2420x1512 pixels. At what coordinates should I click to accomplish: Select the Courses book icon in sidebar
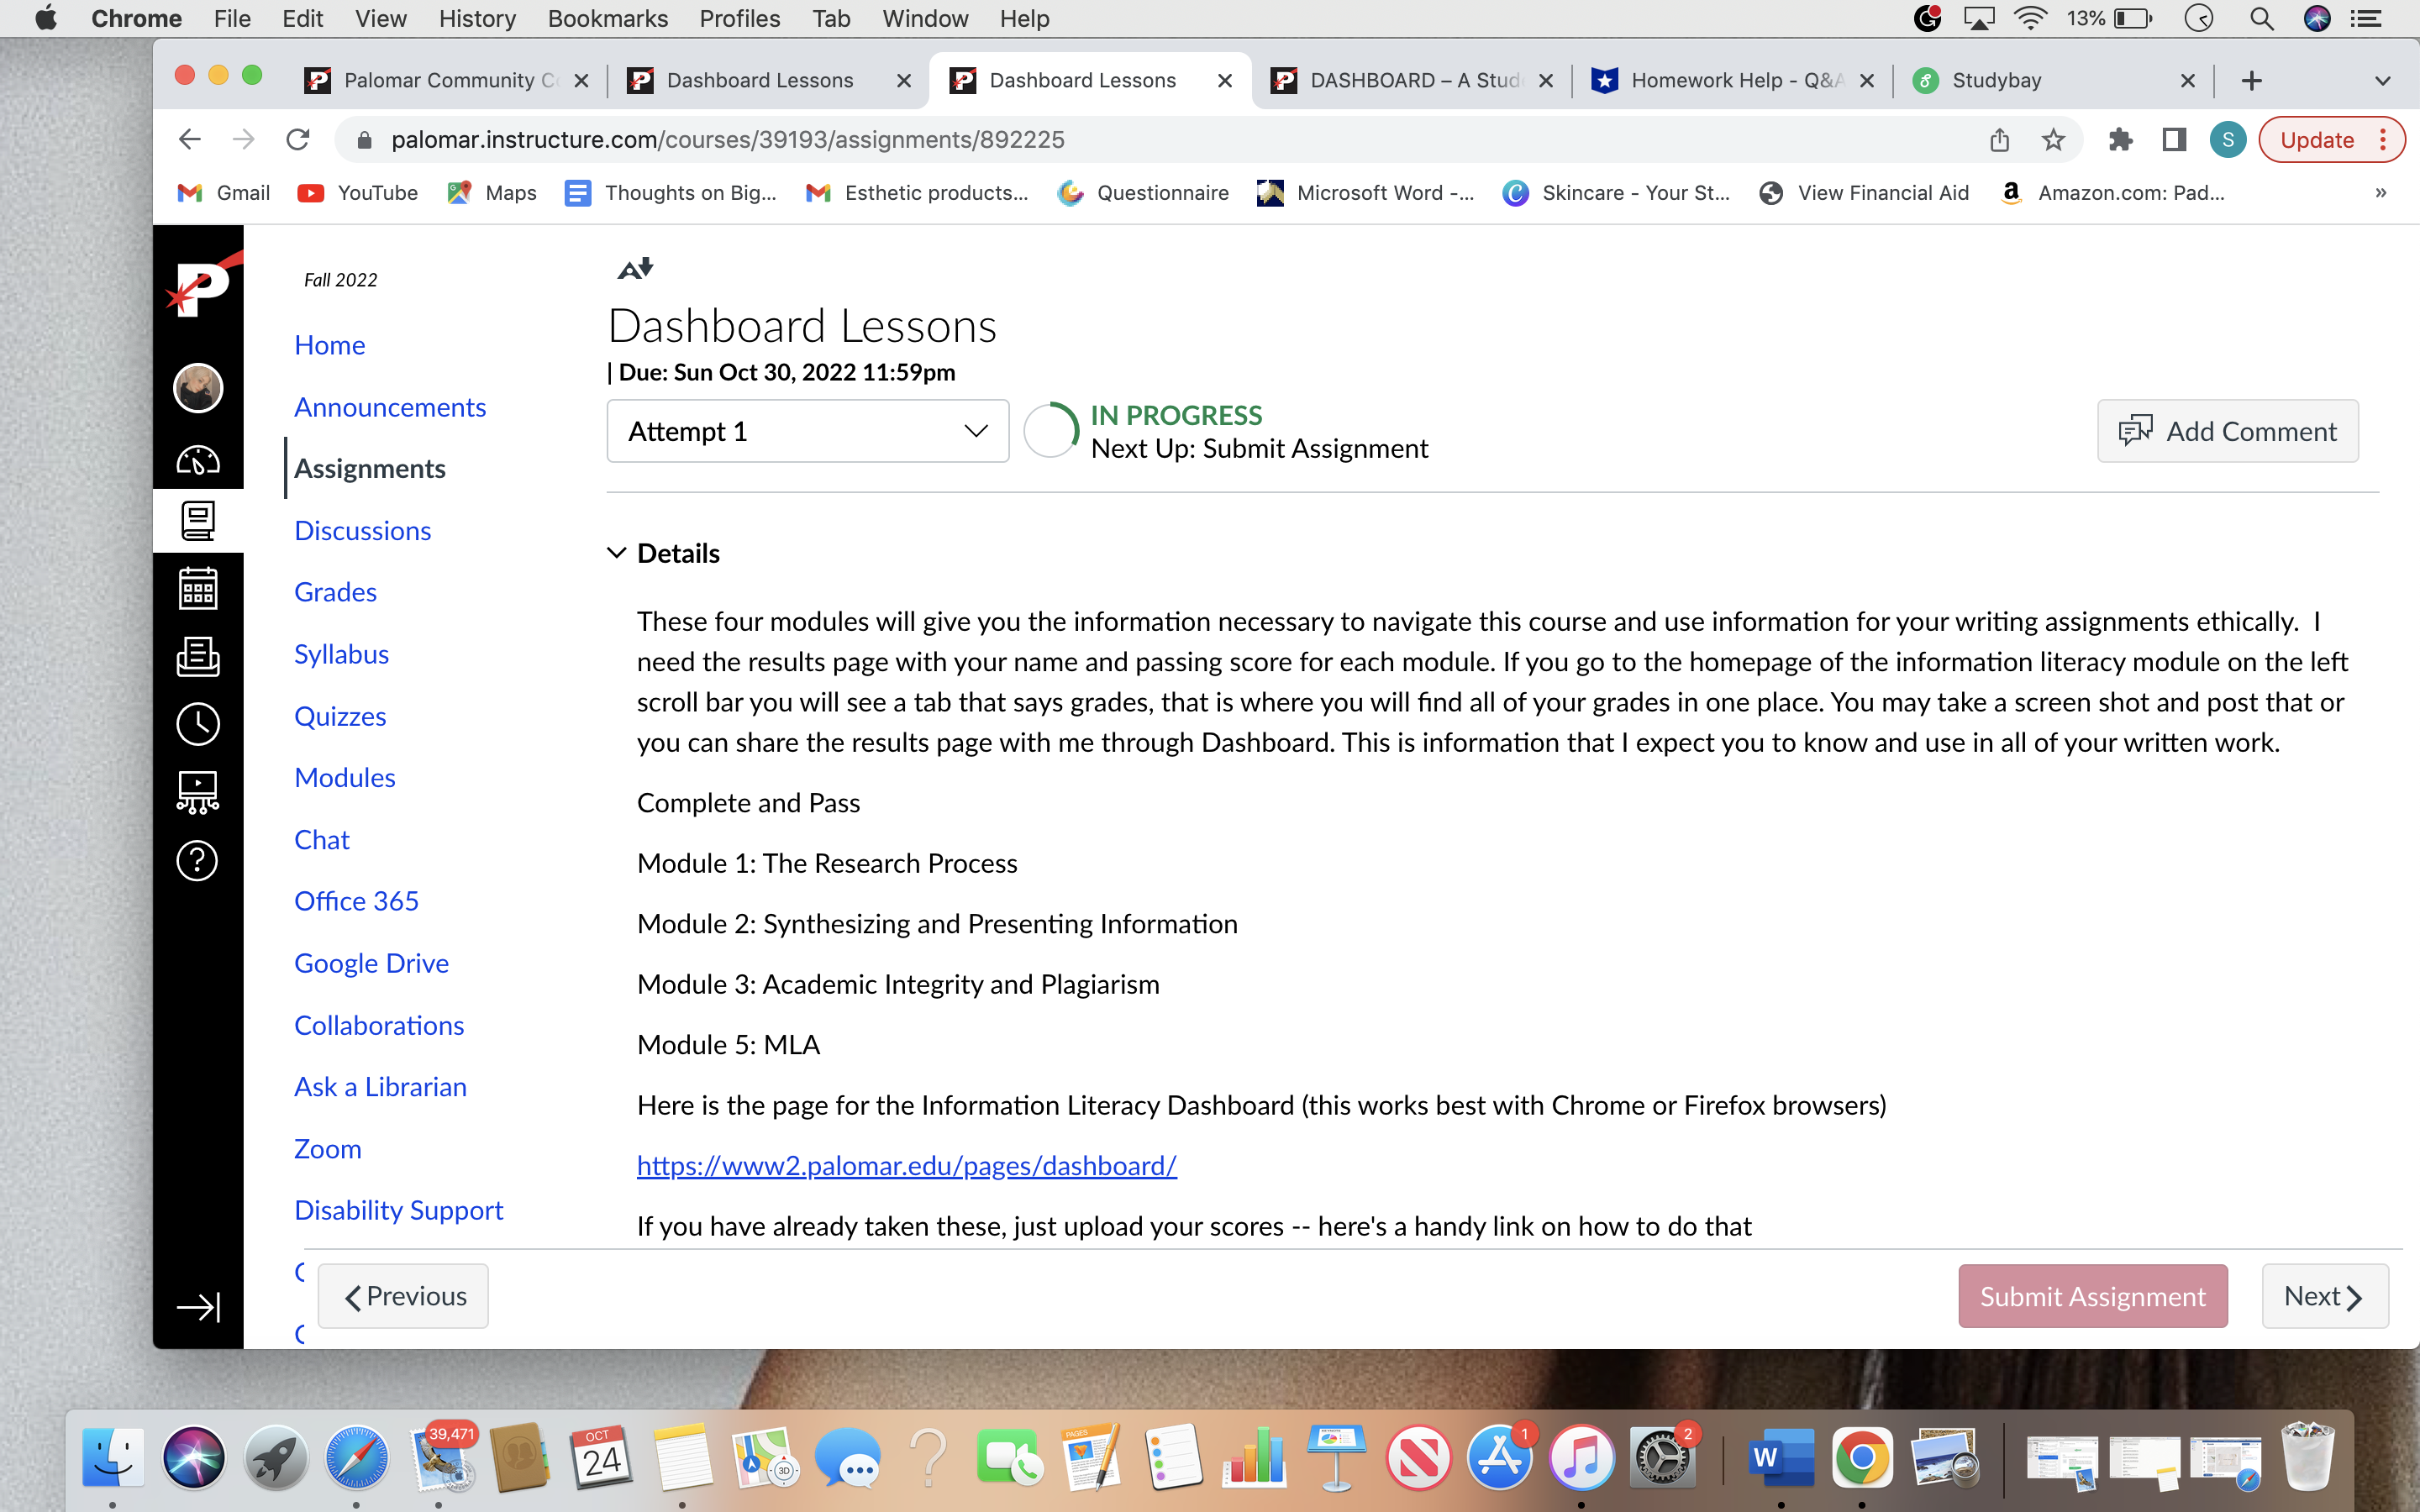pos(198,520)
